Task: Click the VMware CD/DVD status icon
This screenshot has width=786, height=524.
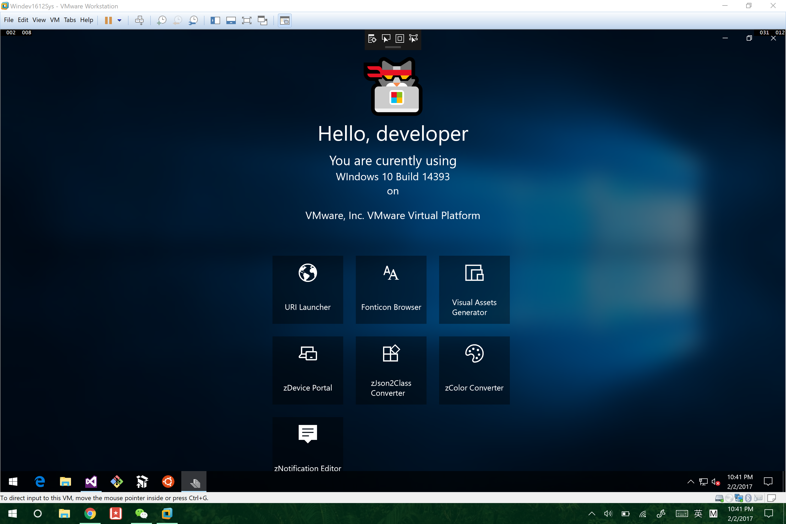Action: click(729, 498)
